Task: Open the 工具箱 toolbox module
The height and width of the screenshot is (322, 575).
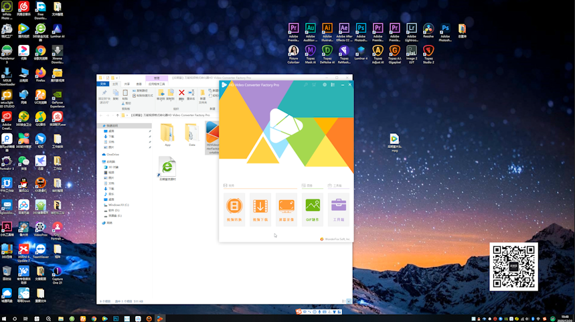Action: tap(339, 209)
